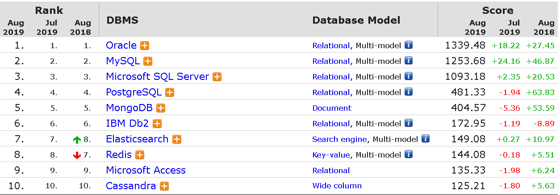Image resolution: width=560 pixels, height=195 pixels.
Task: Open the IBM Db2 link
Action: (x=128, y=124)
